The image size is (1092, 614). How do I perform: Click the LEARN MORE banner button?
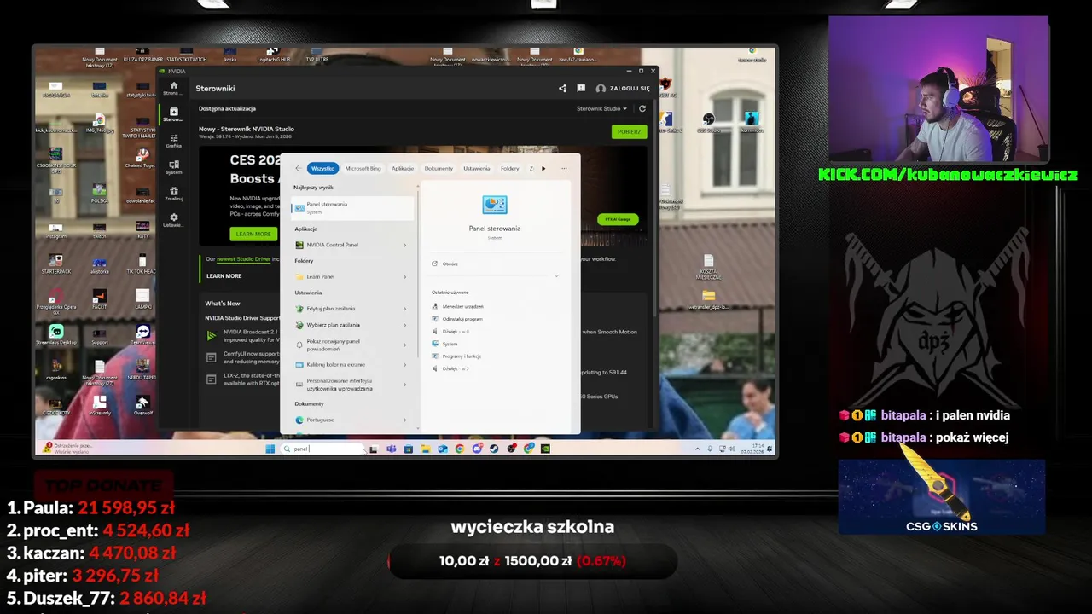tap(253, 234)
